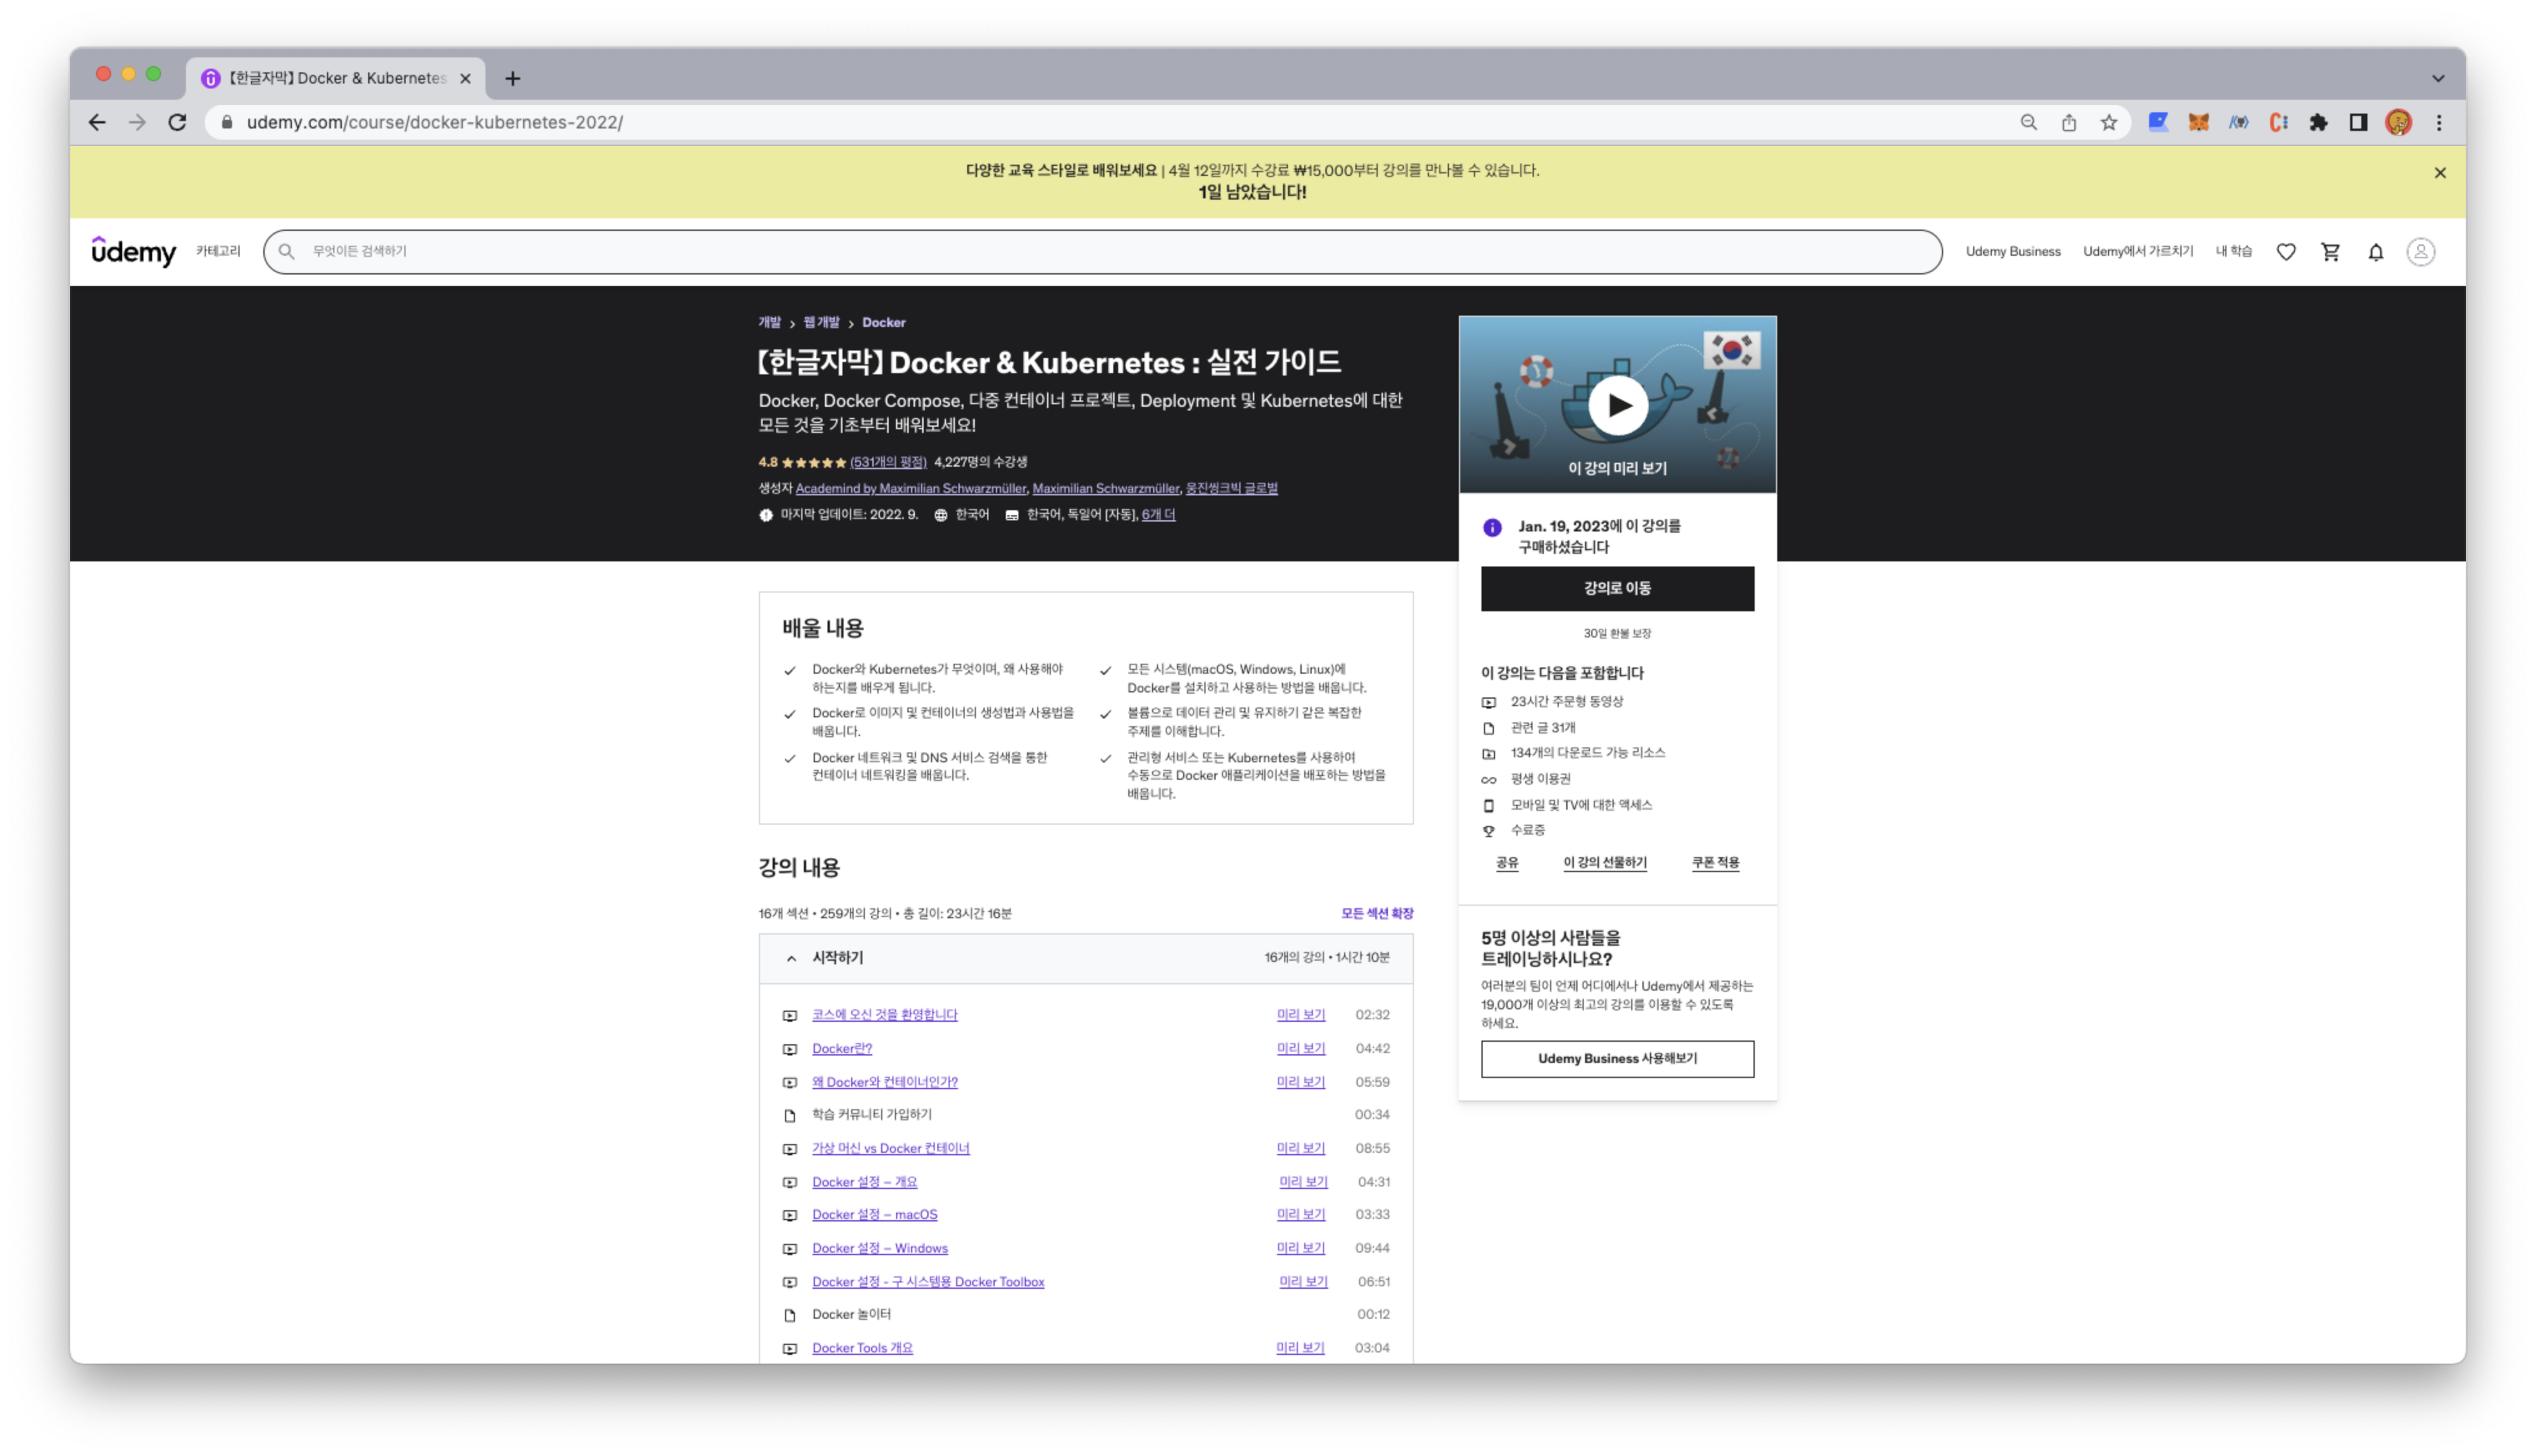Dismiss the yellow promotion banner

[2440, 173]
